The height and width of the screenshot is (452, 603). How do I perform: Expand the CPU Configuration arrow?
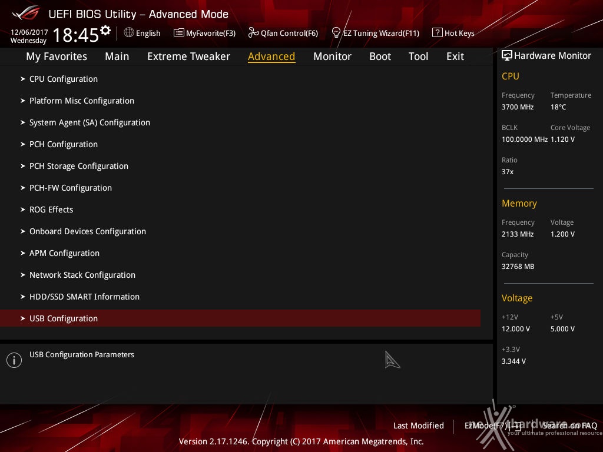[x=23, y=79]
